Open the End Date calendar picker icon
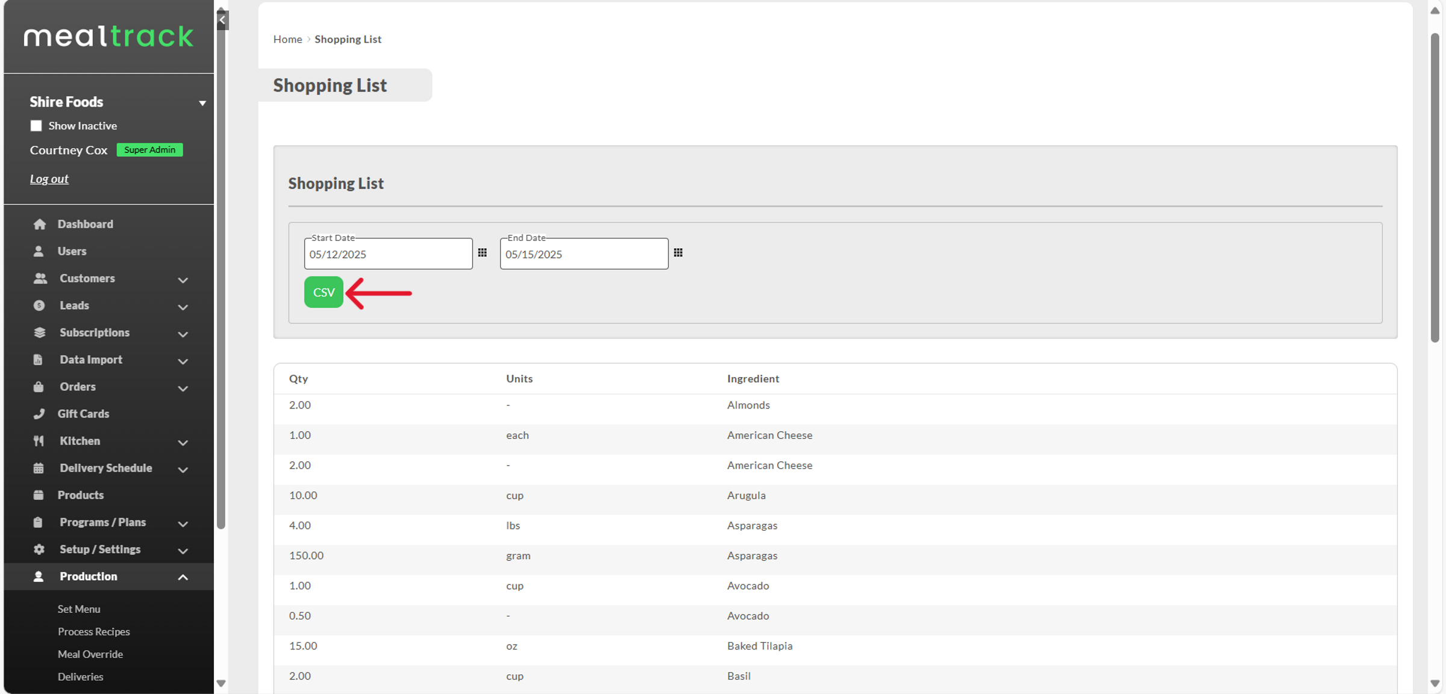The width and height of the screenshot is (1446, 694). click(x=678, y=253)
